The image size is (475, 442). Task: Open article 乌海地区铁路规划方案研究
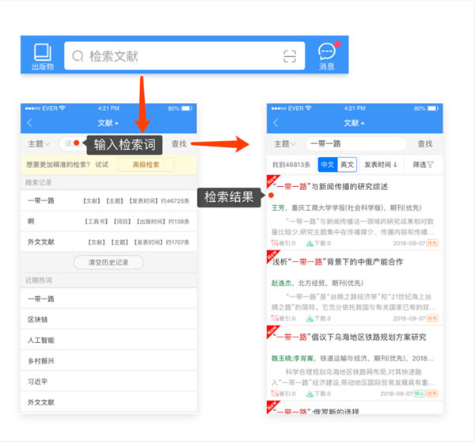349,337
